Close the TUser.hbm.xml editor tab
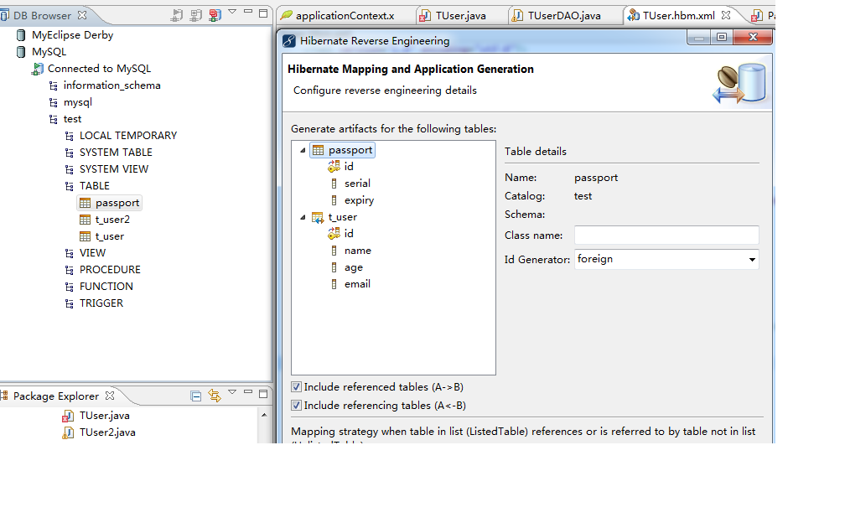 [727, 16]
